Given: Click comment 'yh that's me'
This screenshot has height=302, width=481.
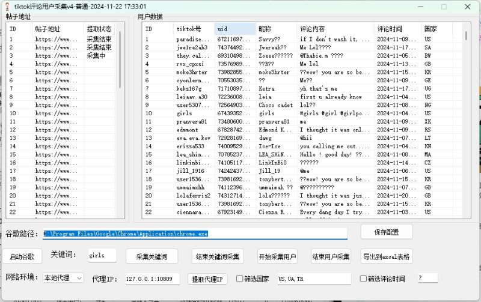Looking at the screenshot, I should click(319, 88).
